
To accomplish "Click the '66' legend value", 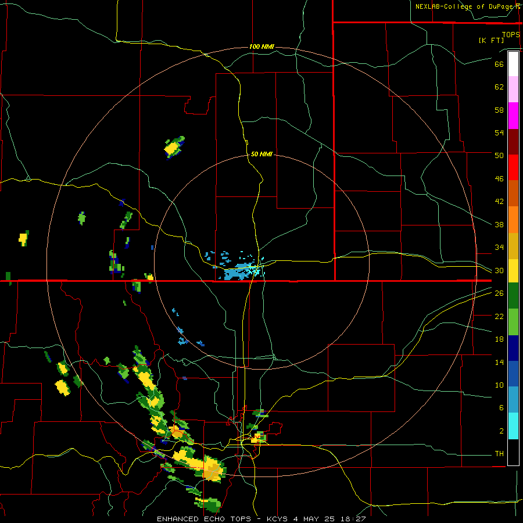I will (x=499, y=64).
